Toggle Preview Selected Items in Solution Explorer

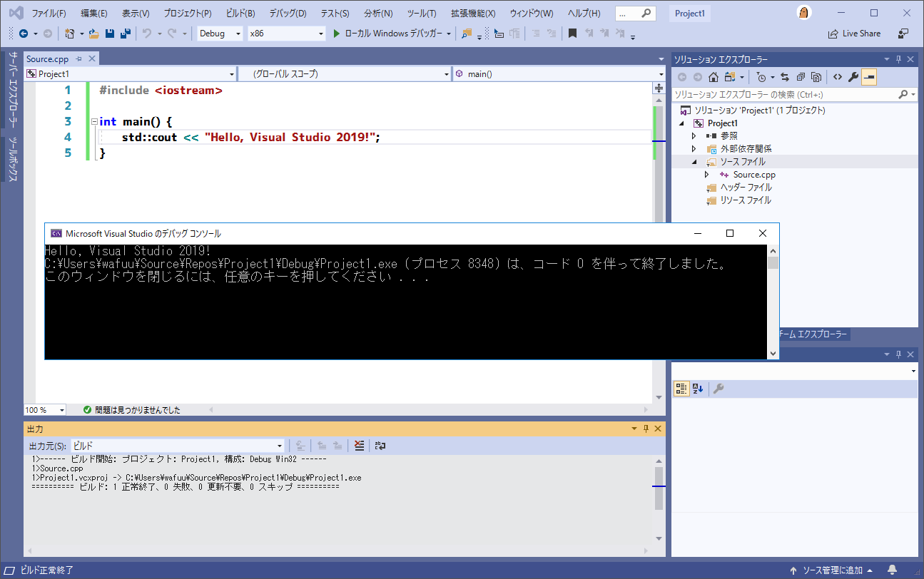pos(869,76)
